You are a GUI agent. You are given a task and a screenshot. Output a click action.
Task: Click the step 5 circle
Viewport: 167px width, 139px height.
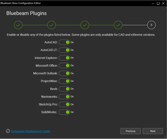click(x=151, y=25)
